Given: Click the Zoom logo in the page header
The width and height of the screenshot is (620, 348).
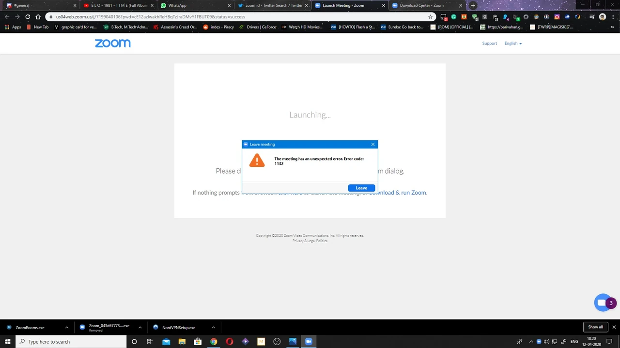Looking at the screenshot, I should tap(113, 43).
